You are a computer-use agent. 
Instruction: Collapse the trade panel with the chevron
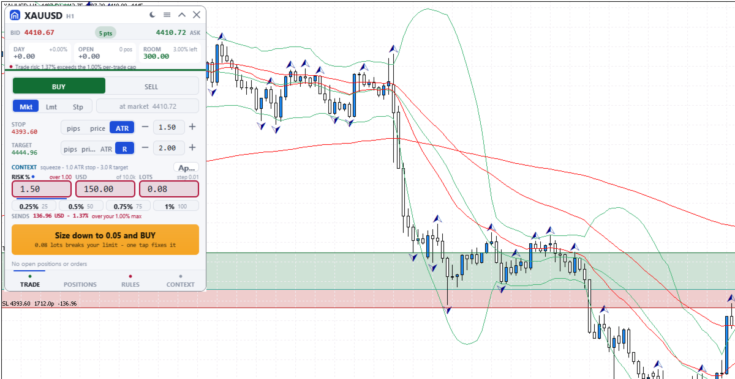coord(182,15)
